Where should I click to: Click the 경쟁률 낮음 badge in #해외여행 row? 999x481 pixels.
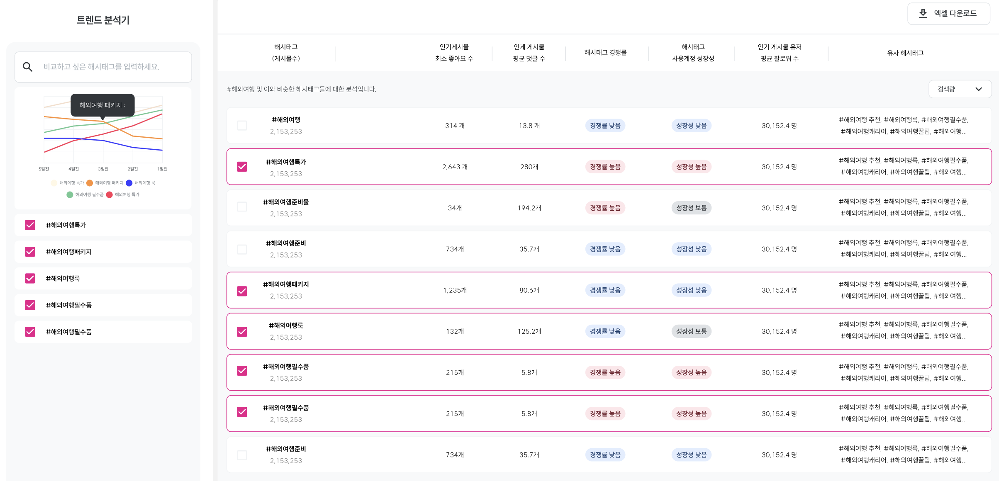click(605, 126)
